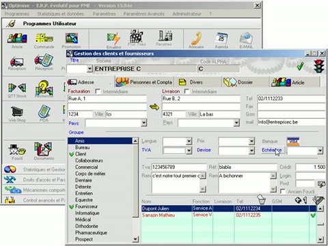Switch to Personnes et Compta tab
328x246 pixels.
click(x=144, y=82)
